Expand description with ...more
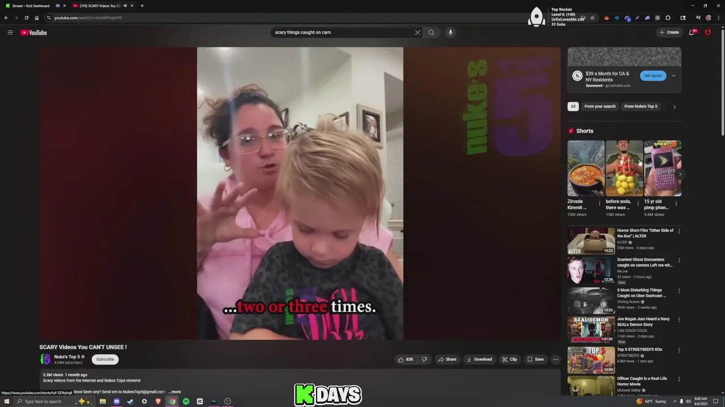725x407 pixels. (x=174, y=392)
